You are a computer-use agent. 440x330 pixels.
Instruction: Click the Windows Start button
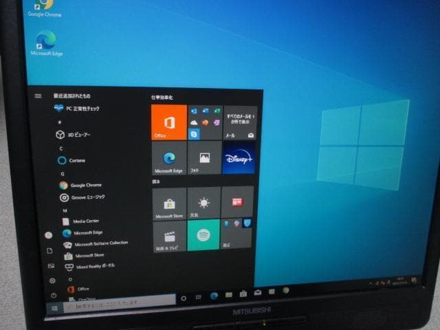(54, 309)
